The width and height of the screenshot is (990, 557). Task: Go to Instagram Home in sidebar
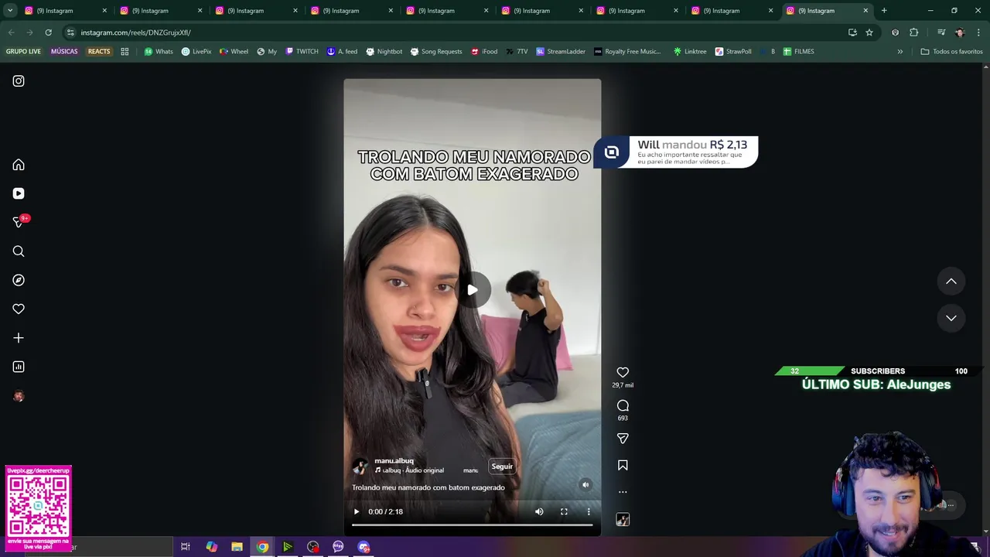coord(19,165)
